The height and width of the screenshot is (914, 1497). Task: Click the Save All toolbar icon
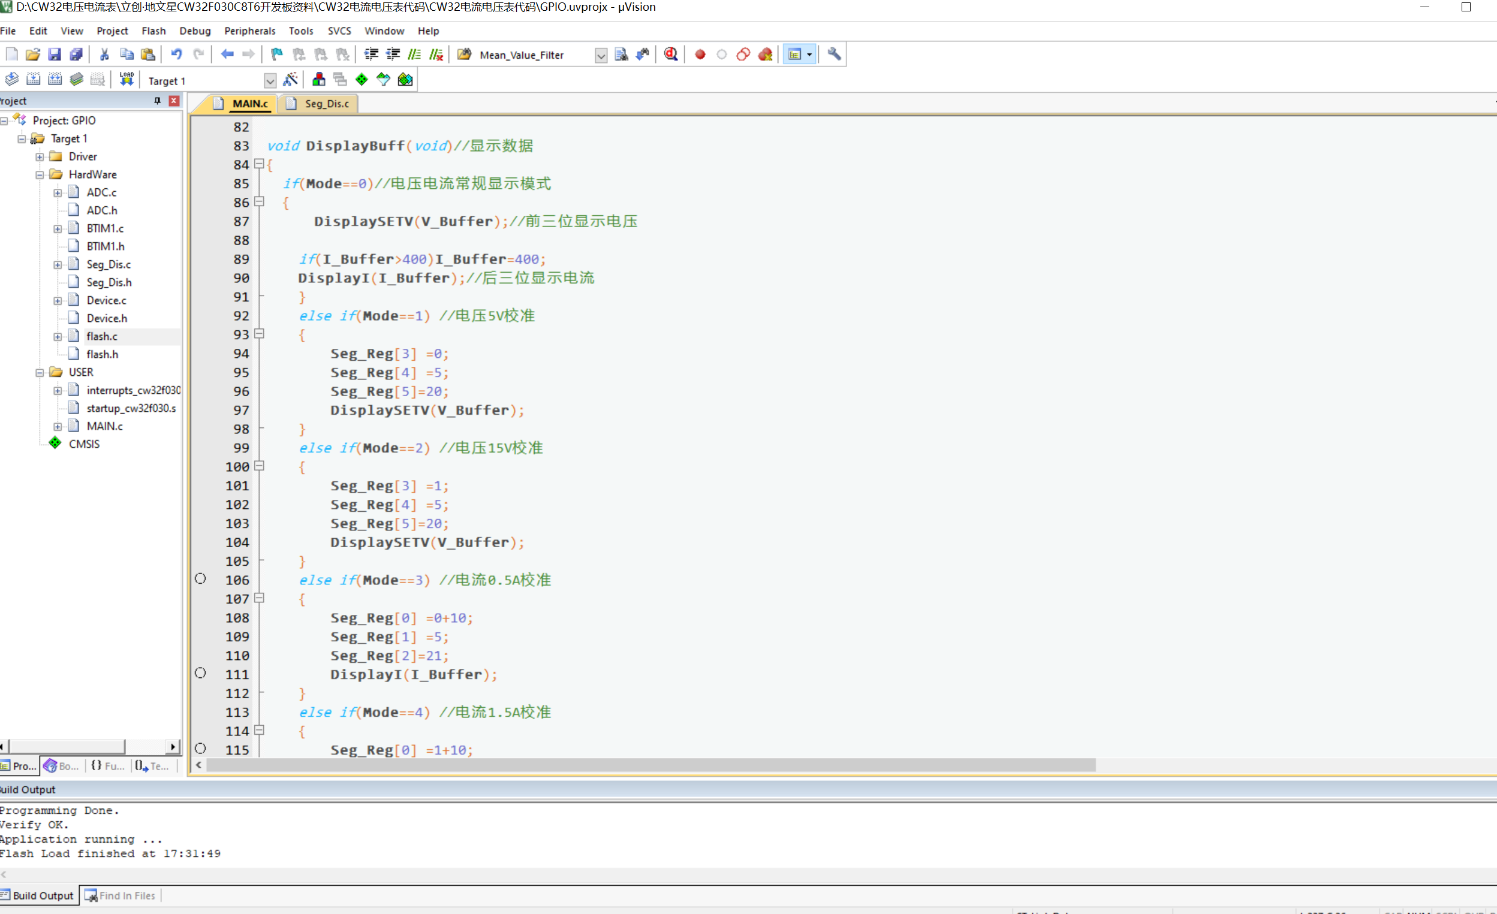(76, 54)
